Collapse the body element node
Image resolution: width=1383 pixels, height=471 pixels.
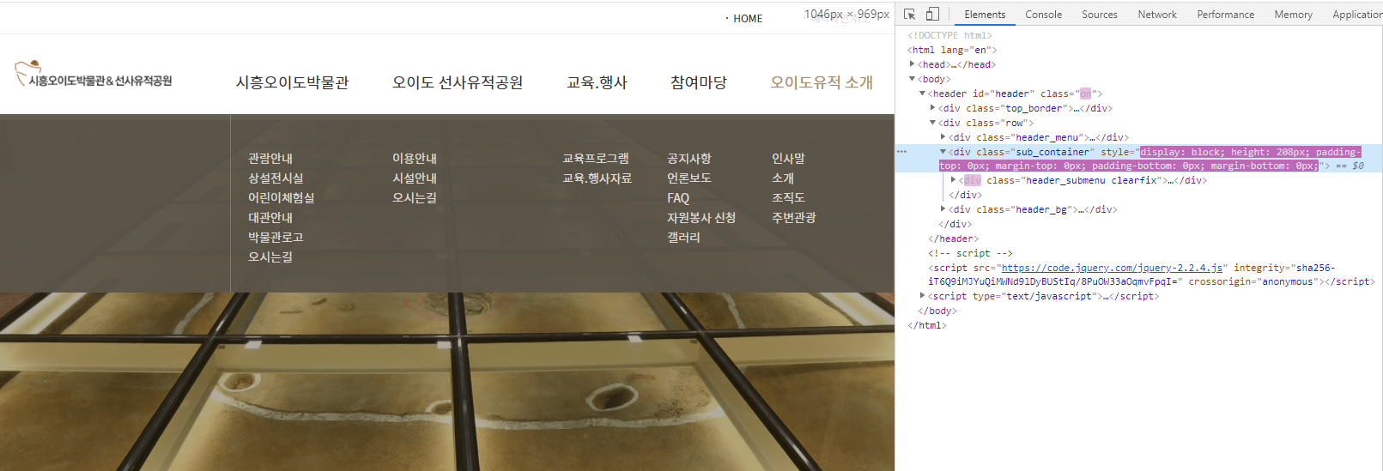pos(913,79)
